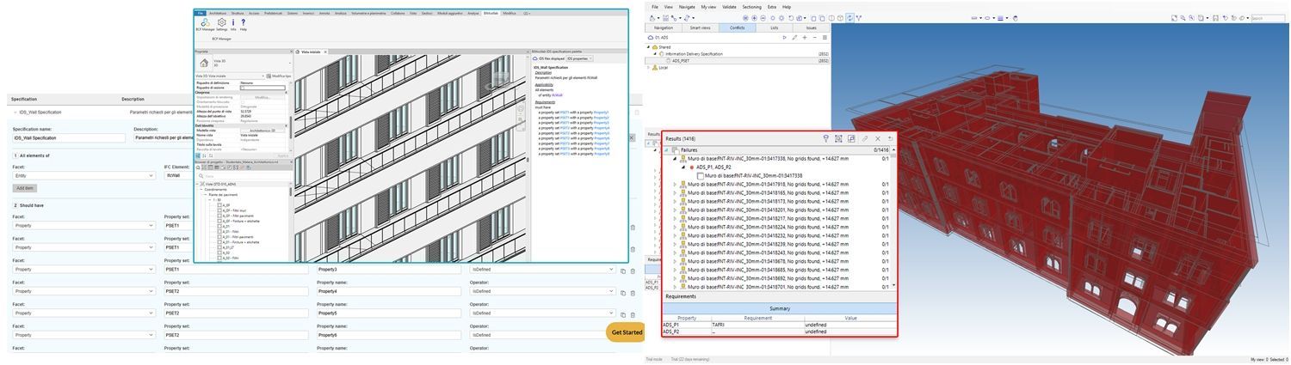Click the Specification name input field
Viewport: 1291px width, 365px height.
(69, 137)
